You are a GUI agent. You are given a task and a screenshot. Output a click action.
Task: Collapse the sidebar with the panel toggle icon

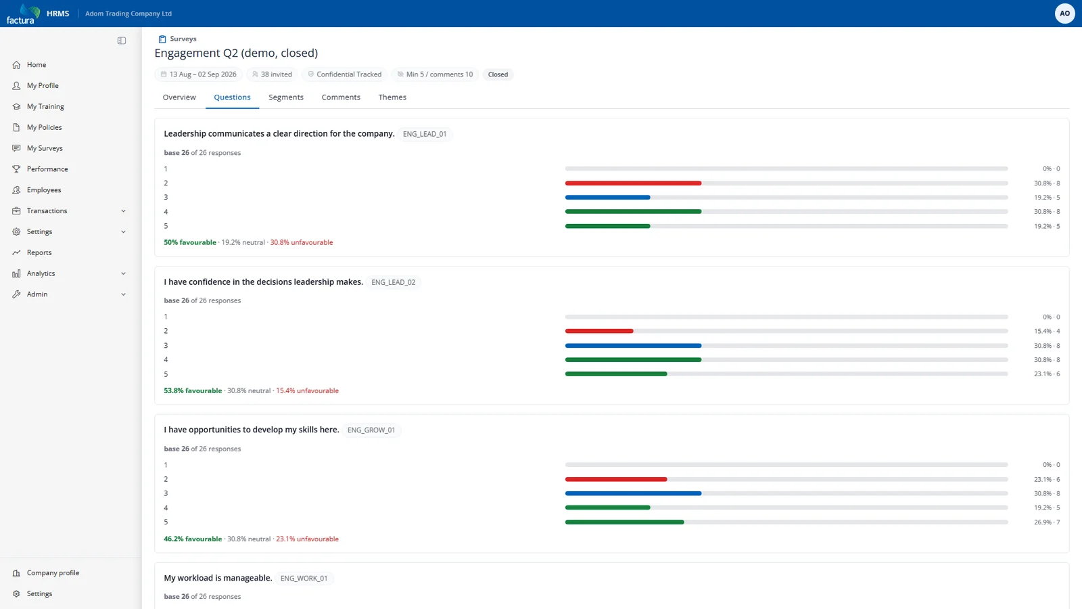point(122,41)
